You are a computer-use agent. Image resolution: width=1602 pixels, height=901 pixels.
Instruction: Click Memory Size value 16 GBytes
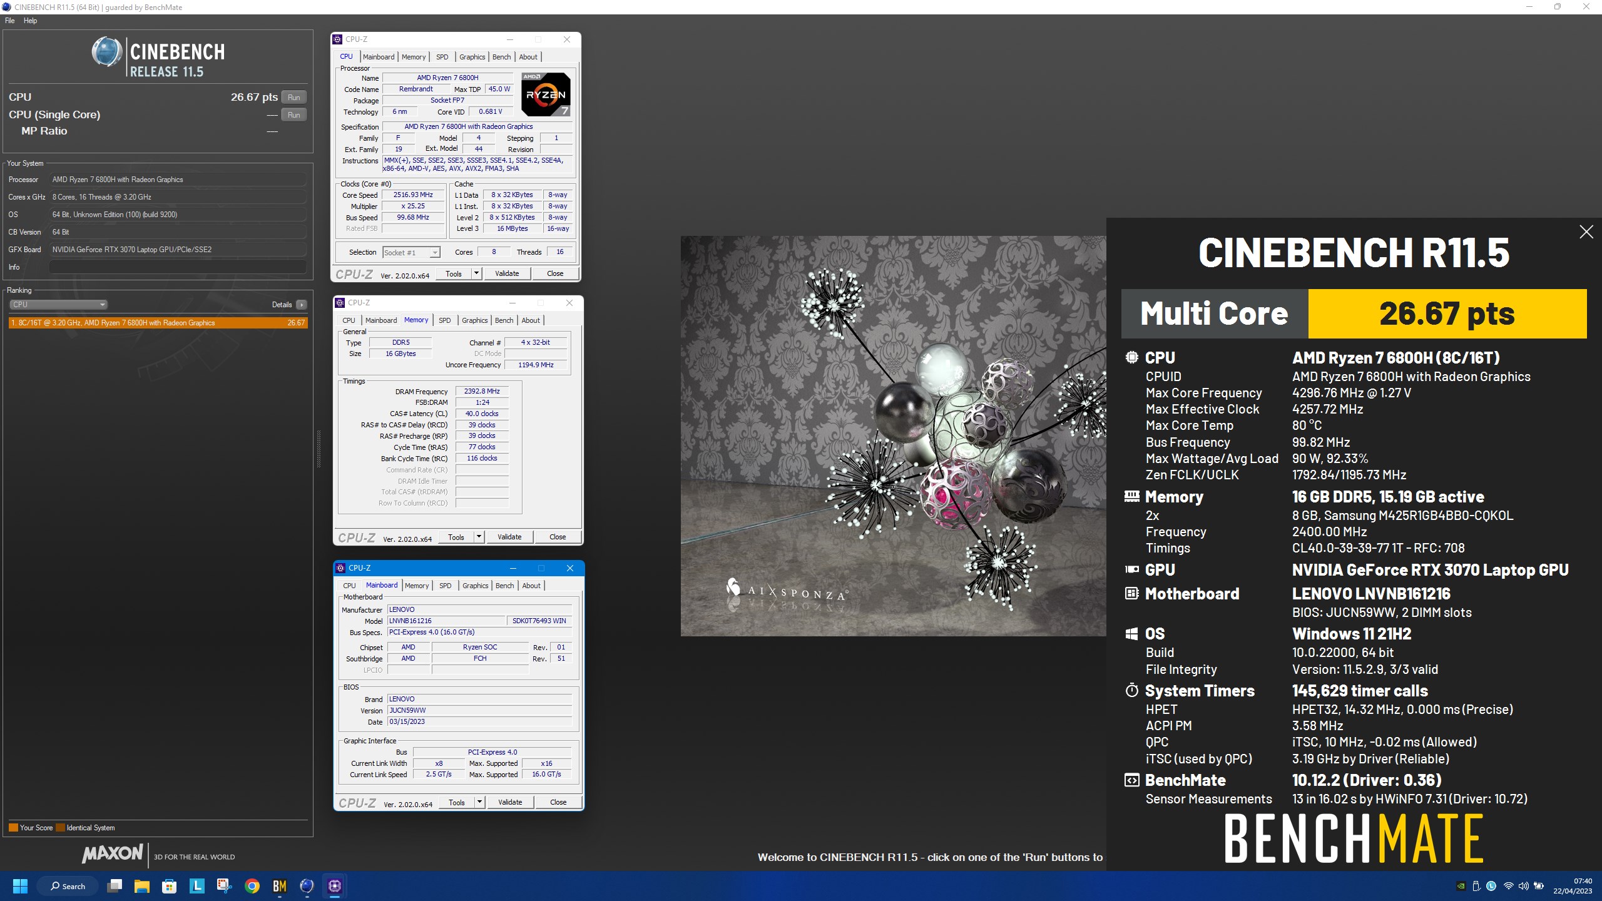click(400, 354)
